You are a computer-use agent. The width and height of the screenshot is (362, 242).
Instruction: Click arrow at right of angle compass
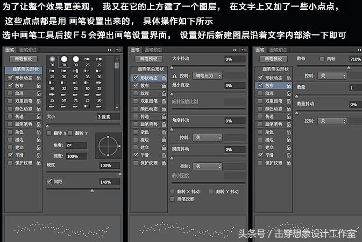(119, 146)
